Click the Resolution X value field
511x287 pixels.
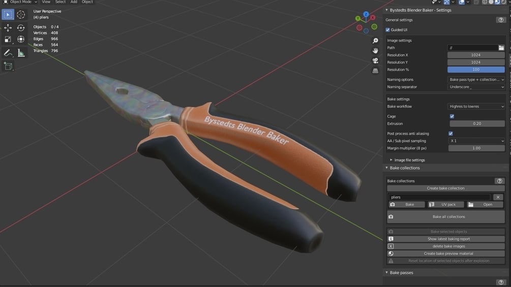[476, 55]
